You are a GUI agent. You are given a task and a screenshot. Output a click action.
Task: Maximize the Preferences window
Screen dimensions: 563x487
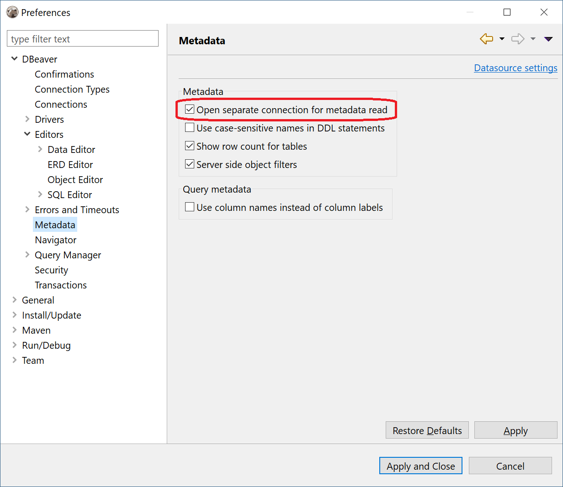507,12
